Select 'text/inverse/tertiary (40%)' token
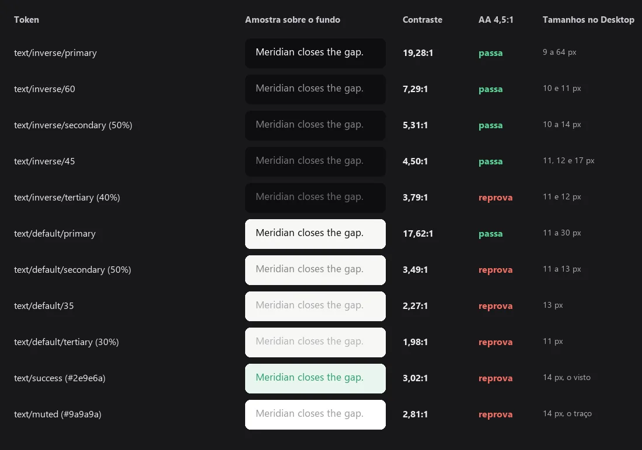642x450 pixels. coord(67,198)
